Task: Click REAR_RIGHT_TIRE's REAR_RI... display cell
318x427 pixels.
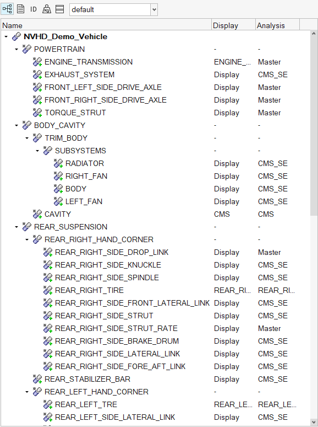Action: pyautogui.click(x=233, y=290)
